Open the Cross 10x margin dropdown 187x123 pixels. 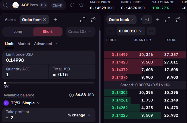coord(80,32)
